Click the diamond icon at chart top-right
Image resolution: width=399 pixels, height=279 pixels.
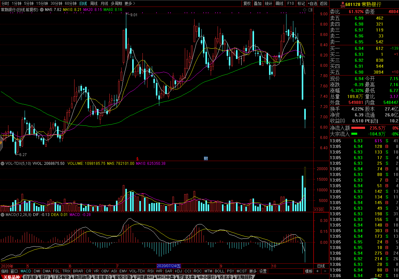point(305,10)
